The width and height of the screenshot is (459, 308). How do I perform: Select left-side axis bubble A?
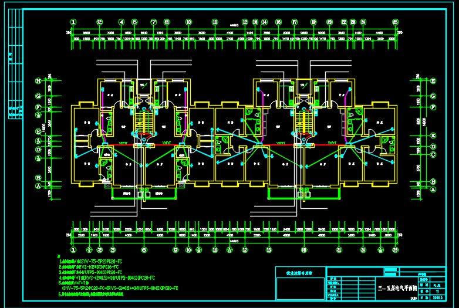tap(38, 186)
